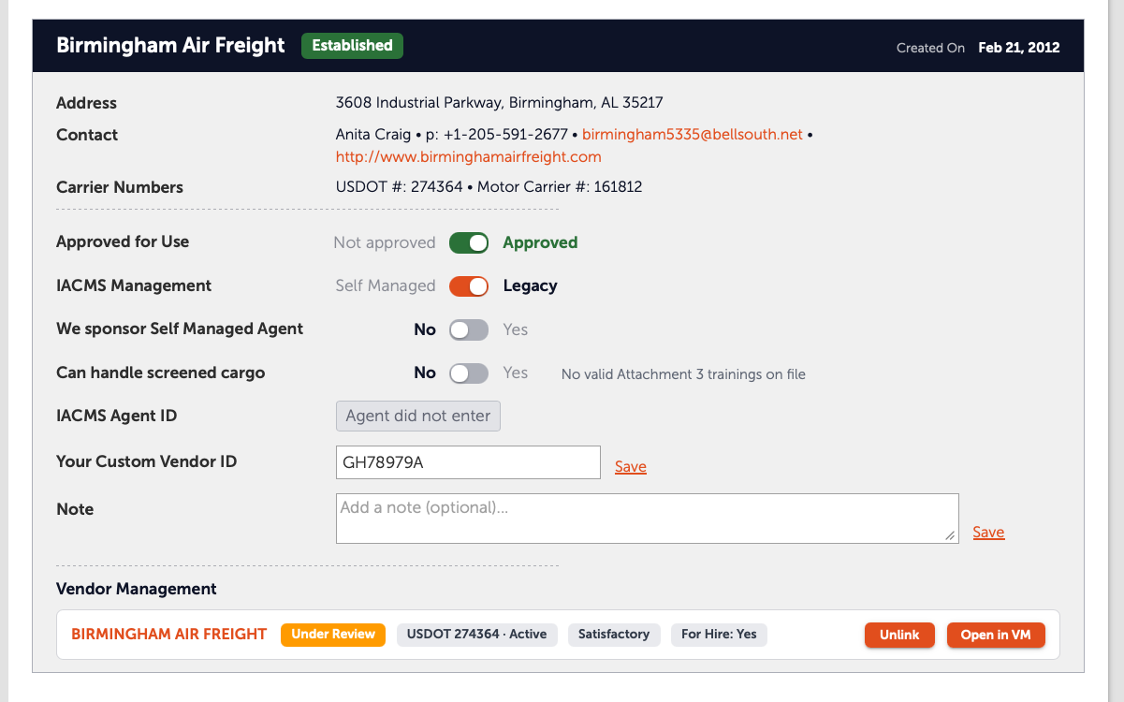Click the For Hire: Yes tag

pos(719,634)
